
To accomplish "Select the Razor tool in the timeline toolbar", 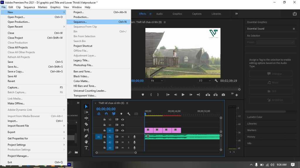I will coord(86,124).
